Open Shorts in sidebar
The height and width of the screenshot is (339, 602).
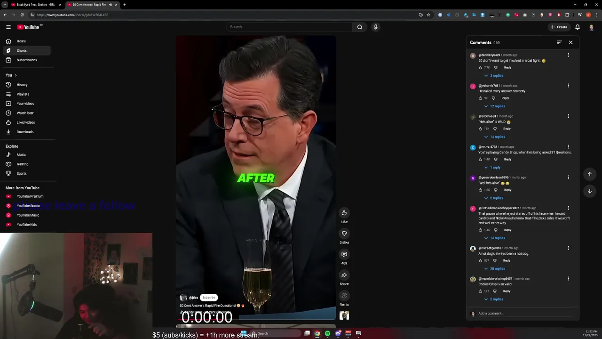26,50
